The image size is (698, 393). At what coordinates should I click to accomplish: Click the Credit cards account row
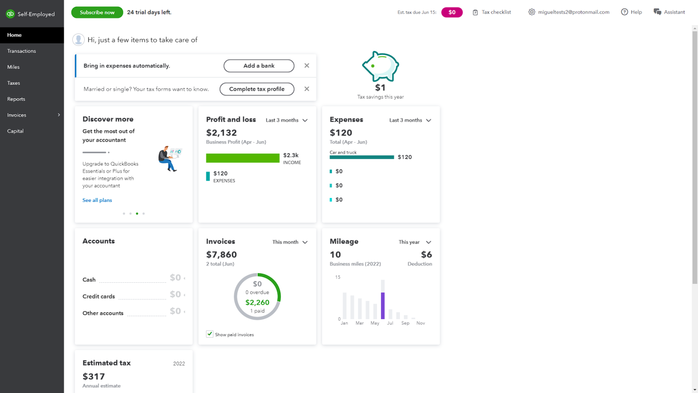(134, 295)
